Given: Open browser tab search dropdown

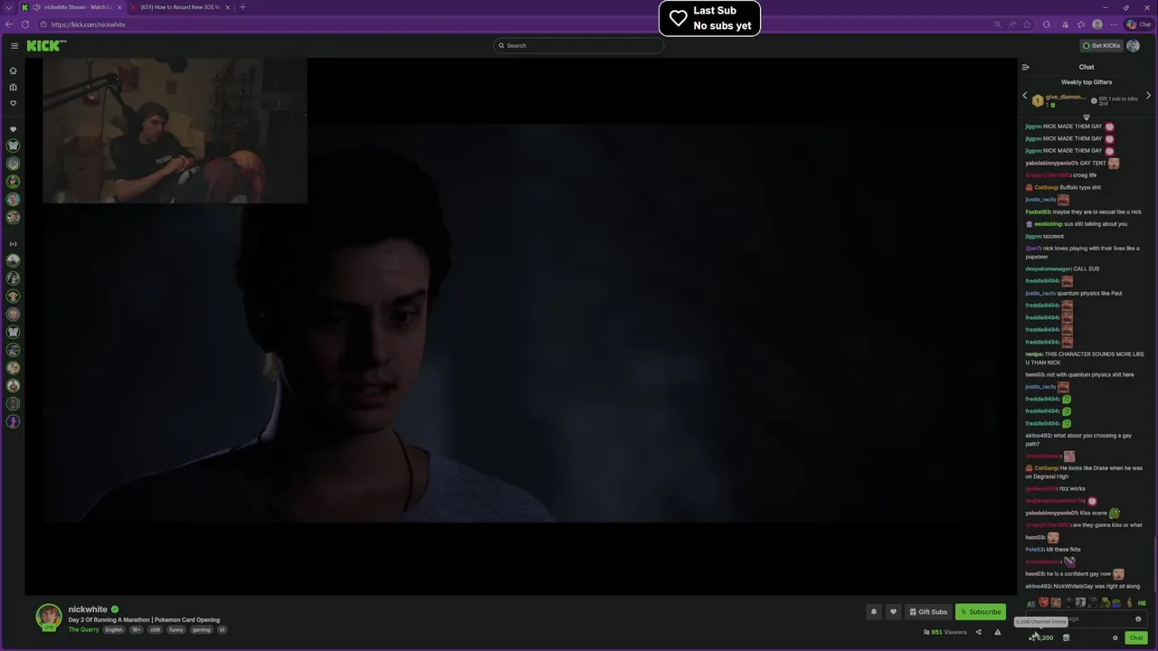Looking at the screenshot, I should coord(7,7).
